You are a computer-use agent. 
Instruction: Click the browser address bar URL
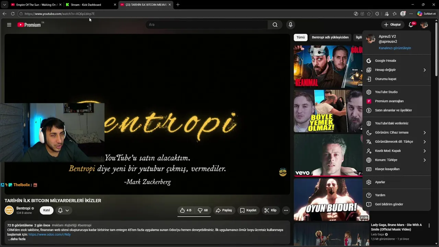pos(60,14)
